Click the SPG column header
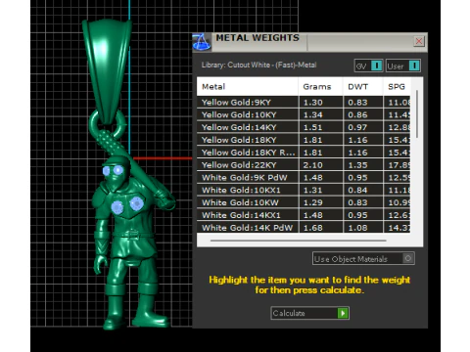The image size is (470, 352). 397,87
